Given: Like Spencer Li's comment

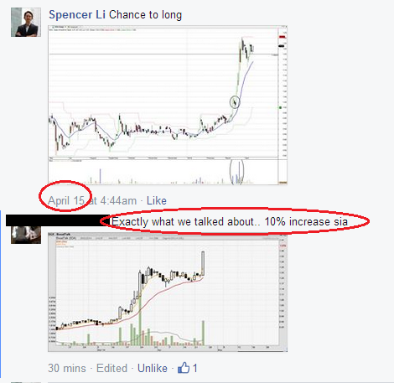Looking at the screenshot, I should (x=157, y=200).
